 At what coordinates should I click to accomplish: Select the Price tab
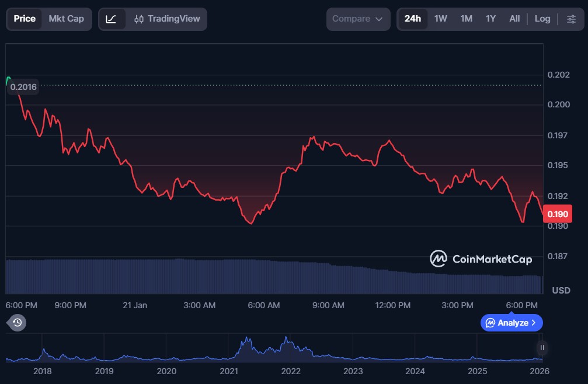pos(25,19)
